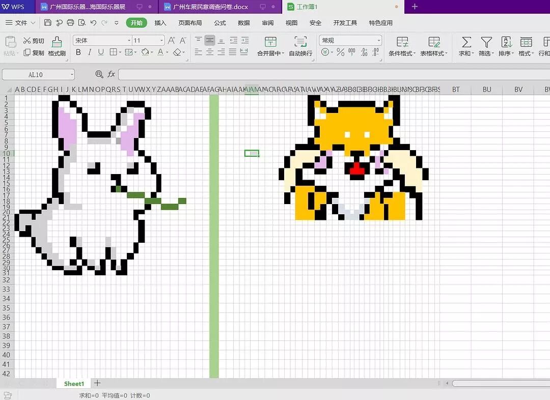Screen dimensions: 550x400
Task: Click the Conditional Formatting (条件格式) icon
Action: pos(402,42)
